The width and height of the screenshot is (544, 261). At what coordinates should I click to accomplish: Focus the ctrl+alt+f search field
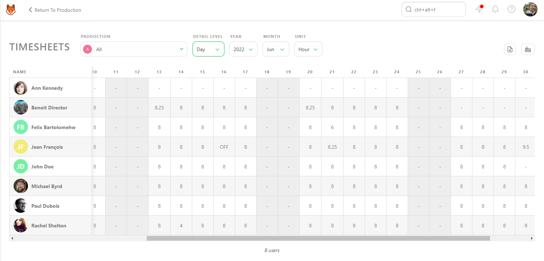(434, 10)
